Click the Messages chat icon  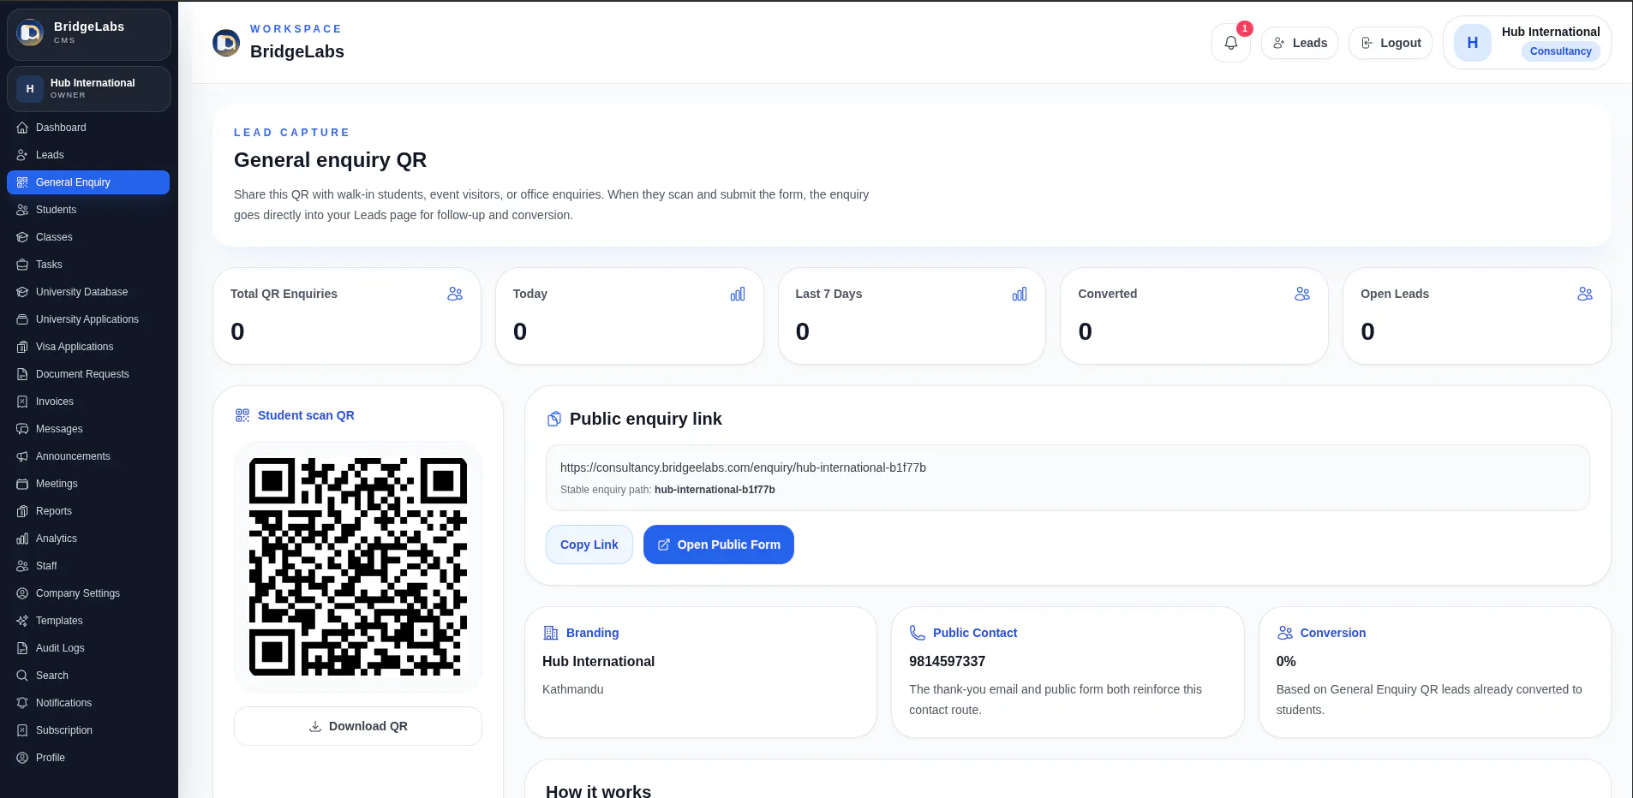(x=22, y=429)
